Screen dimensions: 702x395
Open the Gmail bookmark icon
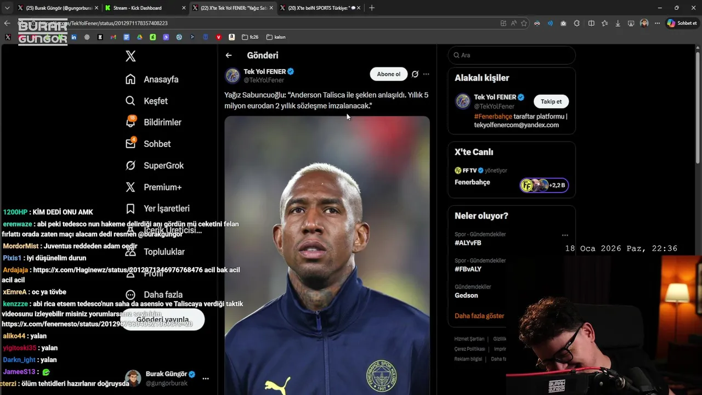pyautogui.click(x=113, y=37)
